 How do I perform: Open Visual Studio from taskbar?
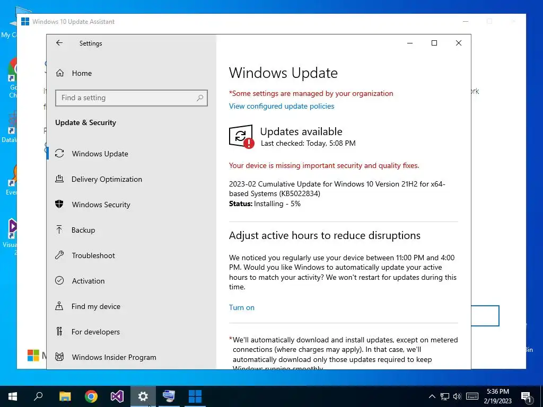(117, 396)
